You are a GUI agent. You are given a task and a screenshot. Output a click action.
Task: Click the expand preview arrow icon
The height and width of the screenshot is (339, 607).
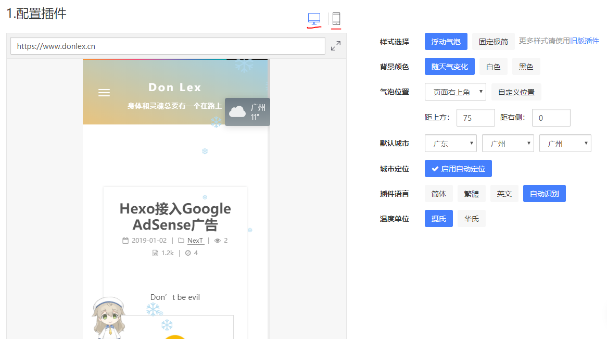tap(335, 46)
